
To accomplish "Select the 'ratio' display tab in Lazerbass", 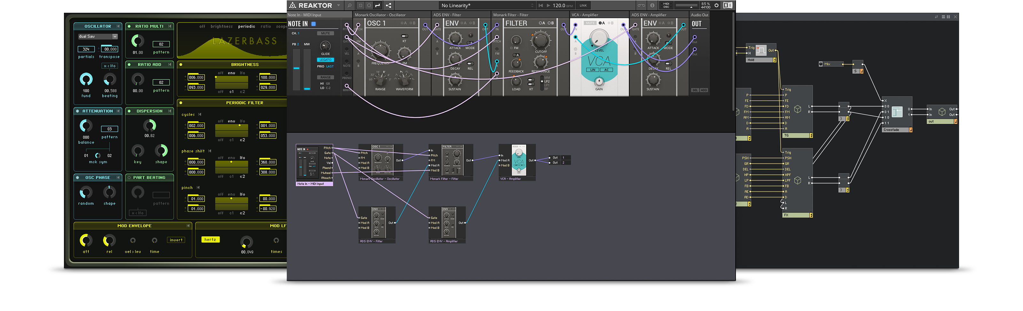I will point(266,26).
